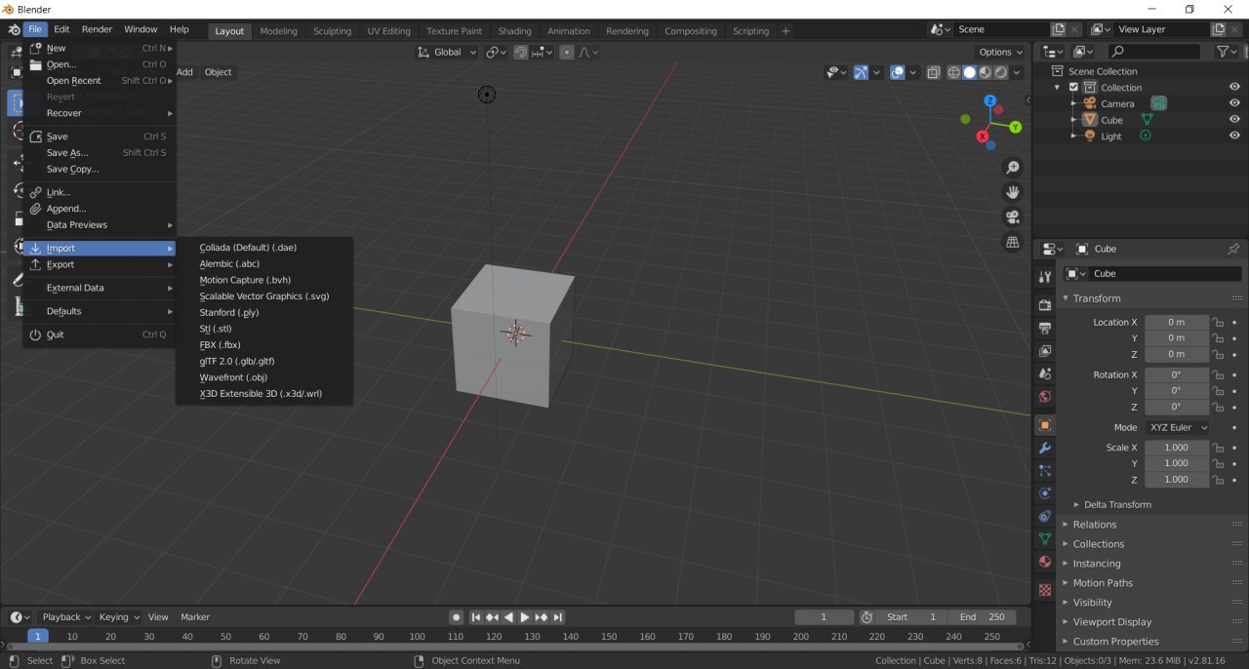Hide the Collection via its eye icon
Image resolution: width=1249 pixels, height=669 pixels.
pos(1234,87)
